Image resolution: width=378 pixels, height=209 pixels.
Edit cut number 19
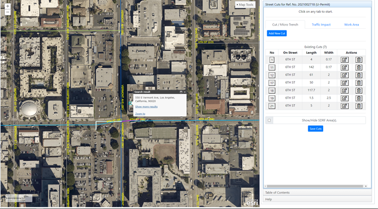(x=344, y=98)
